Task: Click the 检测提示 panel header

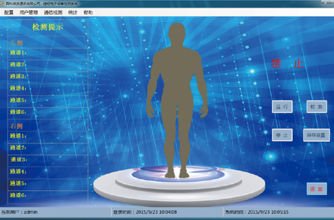Action: click(x=48, y=27)
